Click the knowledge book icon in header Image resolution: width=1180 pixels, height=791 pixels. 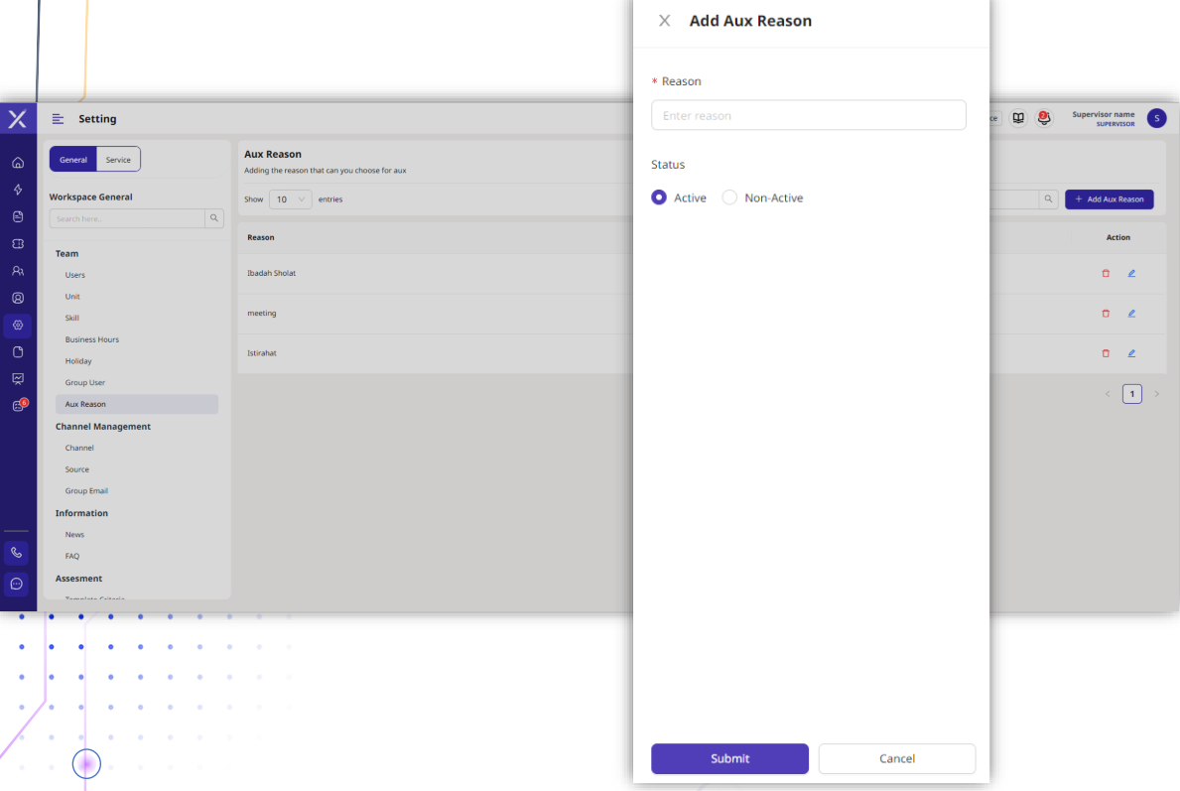tap(1018, 118)
